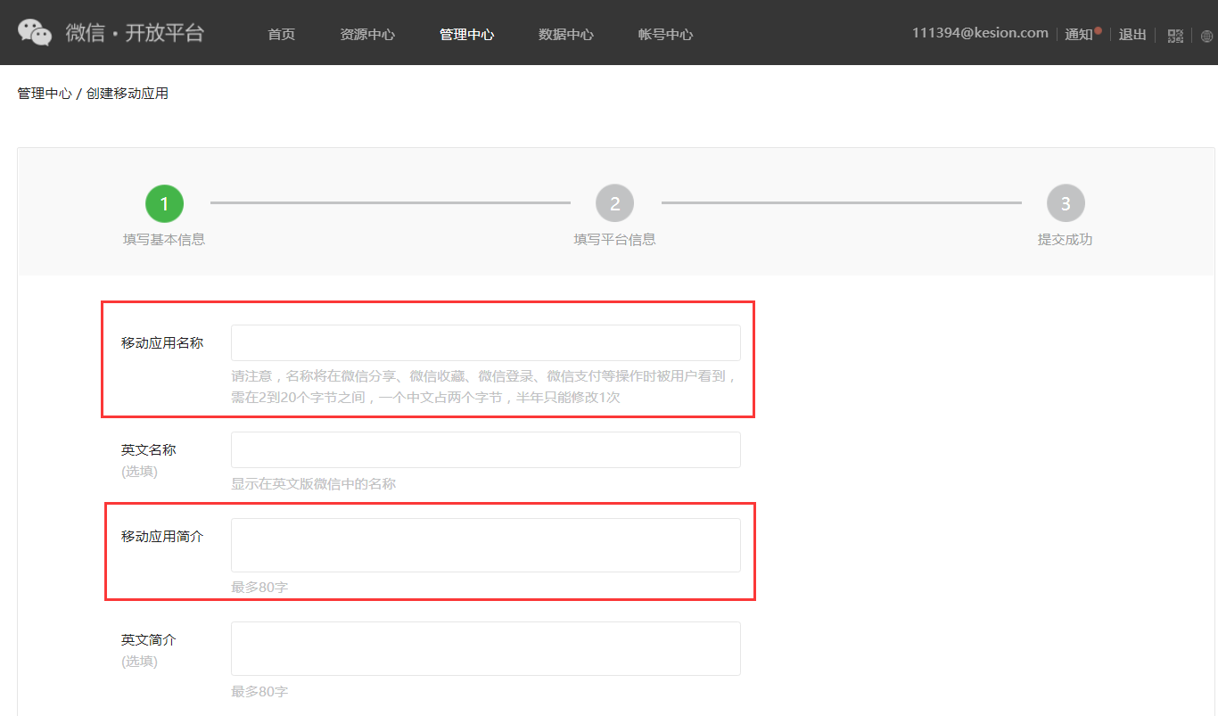Click the 英文名称 text box
The width and height of the screenshot is (1218, 716).
(485, 449)
